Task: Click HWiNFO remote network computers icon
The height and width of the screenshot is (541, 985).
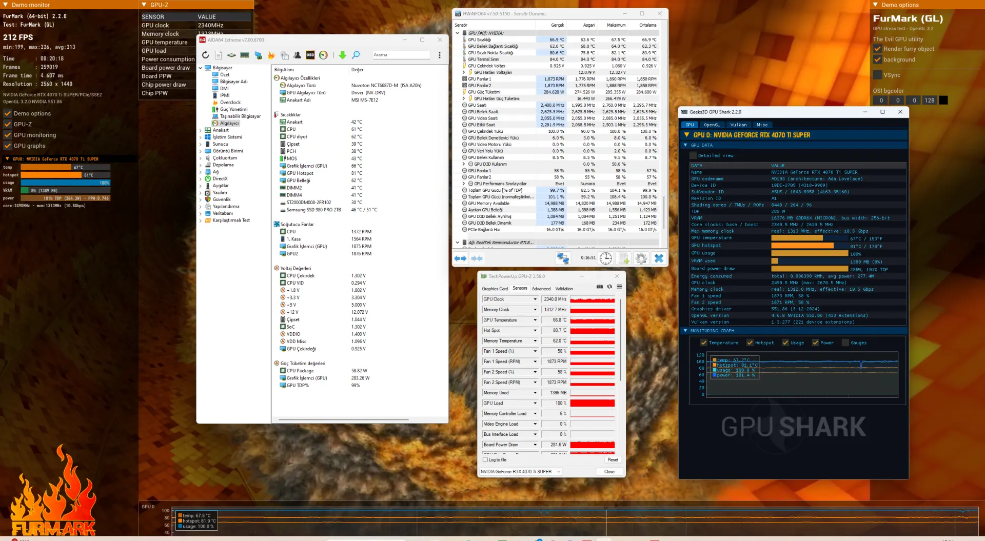Action: point(563,258)
